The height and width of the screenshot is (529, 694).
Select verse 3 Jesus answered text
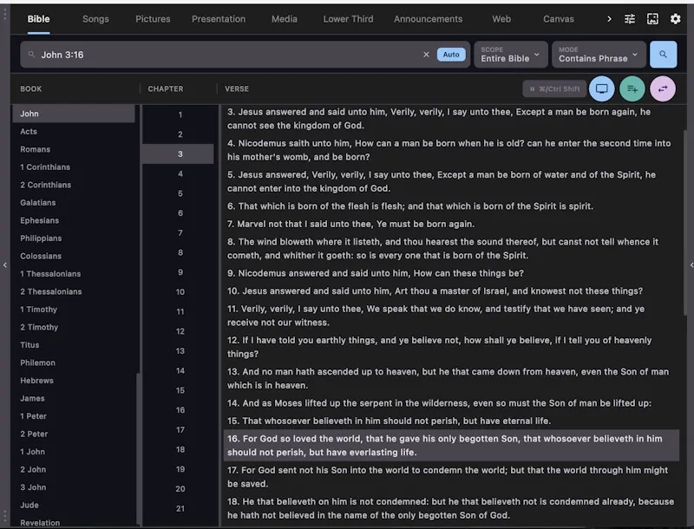(x=451, y=119)
